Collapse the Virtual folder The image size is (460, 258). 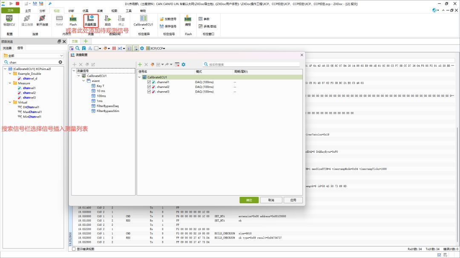10,102
